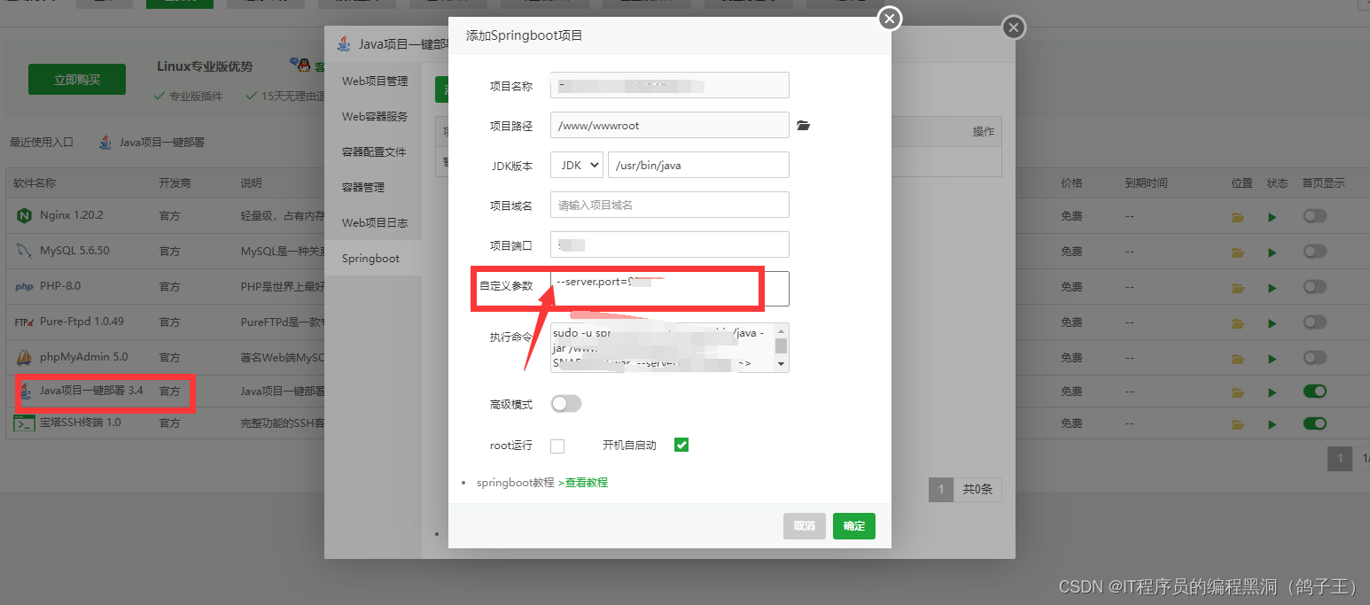Click the Java coffee cup icon in software list
The width and height of the screenshot is (1370, 605).
coord(26,391)
